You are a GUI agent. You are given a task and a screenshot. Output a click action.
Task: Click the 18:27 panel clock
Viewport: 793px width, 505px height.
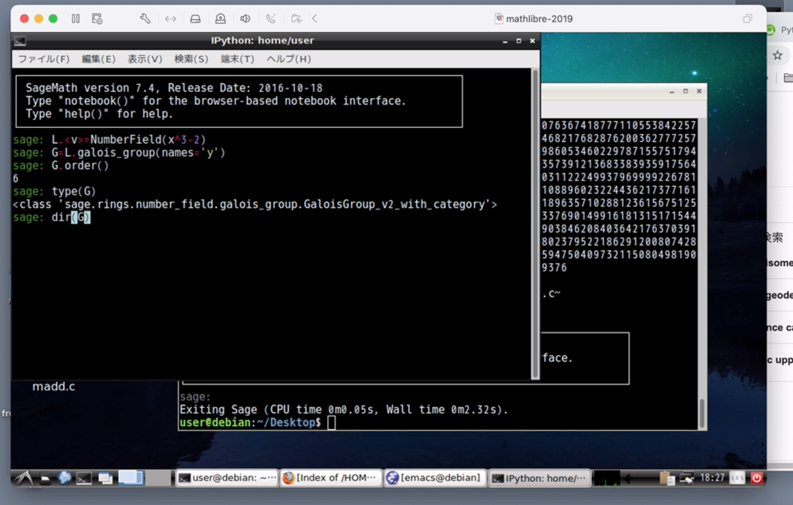(712, 477)
